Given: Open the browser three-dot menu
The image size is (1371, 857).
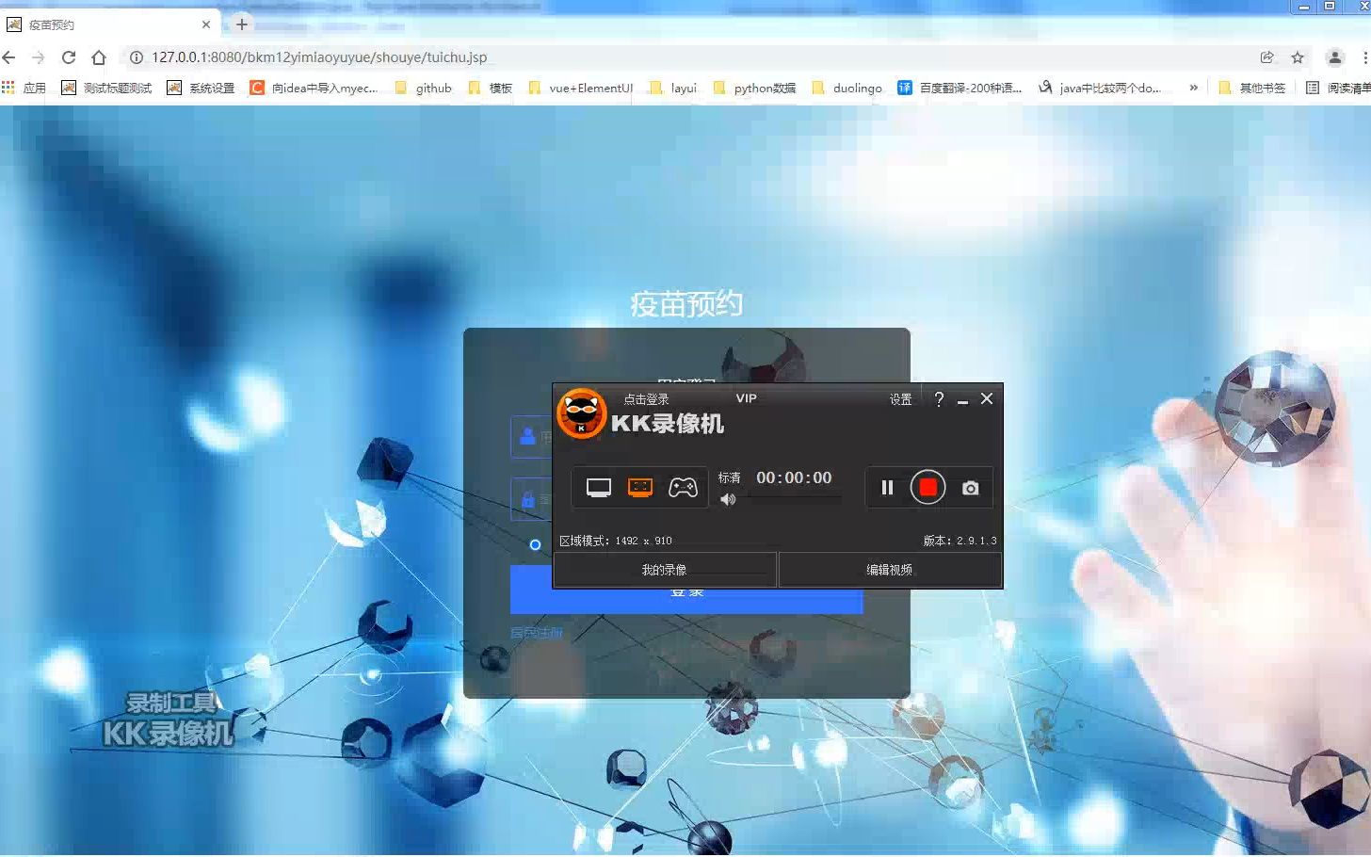Looking at the screenshot, I should click(x=1365, y=57).
